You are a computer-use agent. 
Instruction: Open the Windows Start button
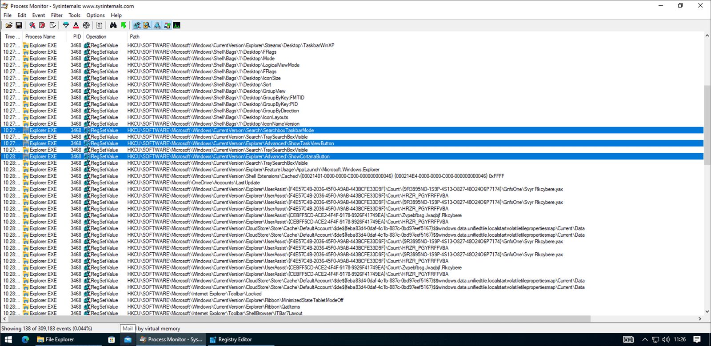[8, 339]
